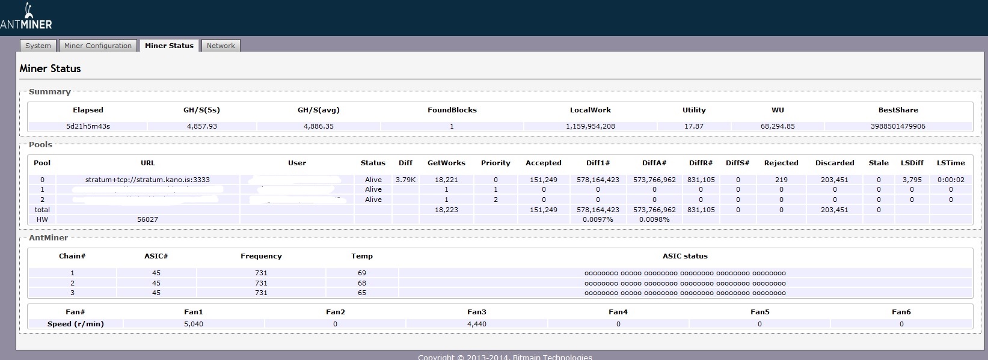Click the Elapsed value 5d21h5m43s

click(x=88, y=126)
